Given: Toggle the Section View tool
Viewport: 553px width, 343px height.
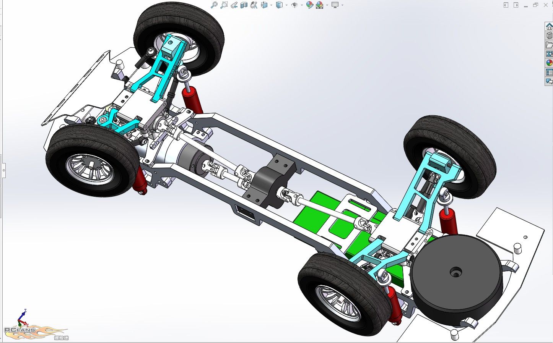Looking at the screenshot, I should click(244, 5).
